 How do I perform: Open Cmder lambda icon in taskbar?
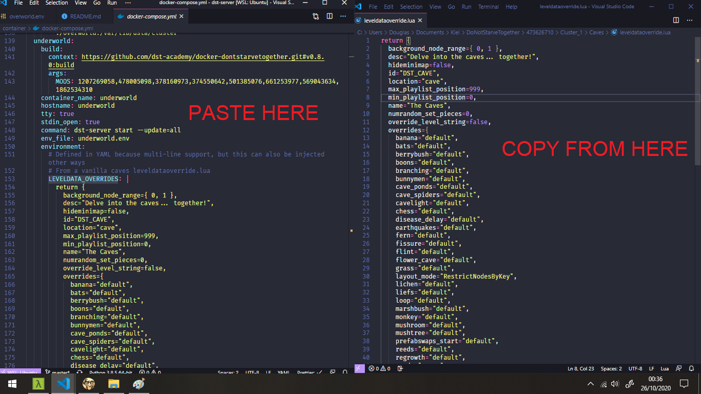38,384
